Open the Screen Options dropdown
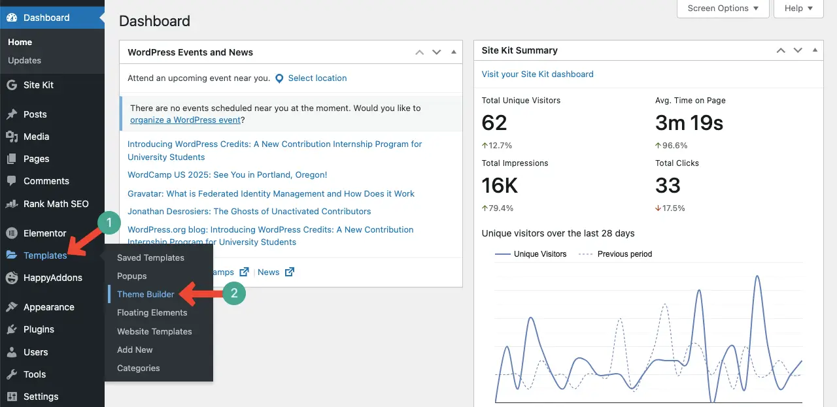The width and height of the screenshot is (837, 407). click(723, 8)
